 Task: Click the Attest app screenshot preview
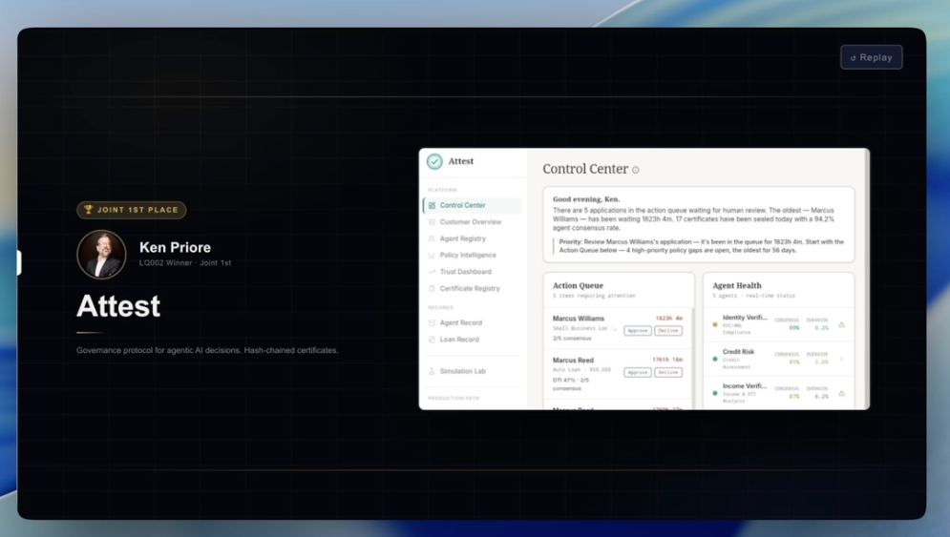(x=644, y=279)
